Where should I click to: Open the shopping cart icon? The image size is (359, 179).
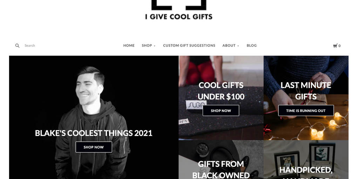[x=335, y=46]
